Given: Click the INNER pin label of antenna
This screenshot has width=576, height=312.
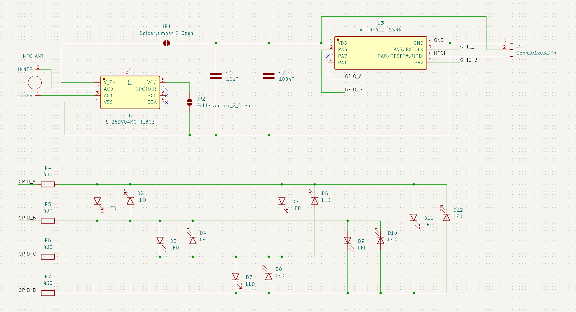Looking at the screenshot, I should (25, 69).
